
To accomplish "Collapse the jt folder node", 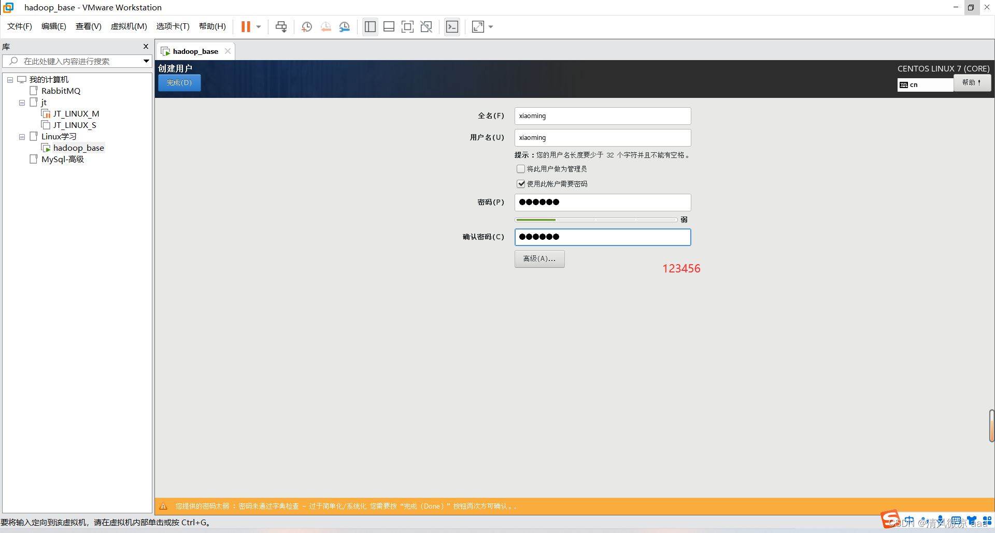I will (x=22, y=103).
